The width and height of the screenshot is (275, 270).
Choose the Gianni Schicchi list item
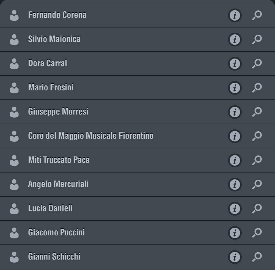tap(137, 257)
